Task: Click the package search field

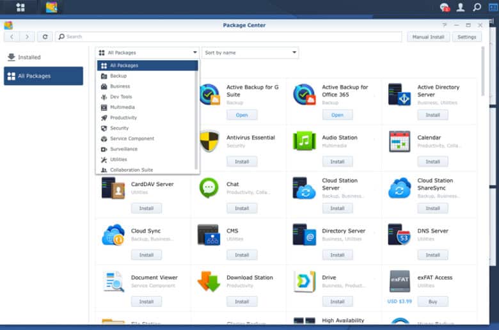Action: click(228, 37)
